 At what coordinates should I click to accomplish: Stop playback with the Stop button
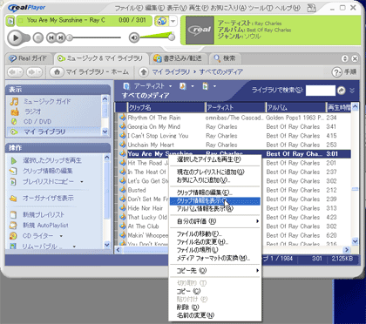click(x=38, y=37)
